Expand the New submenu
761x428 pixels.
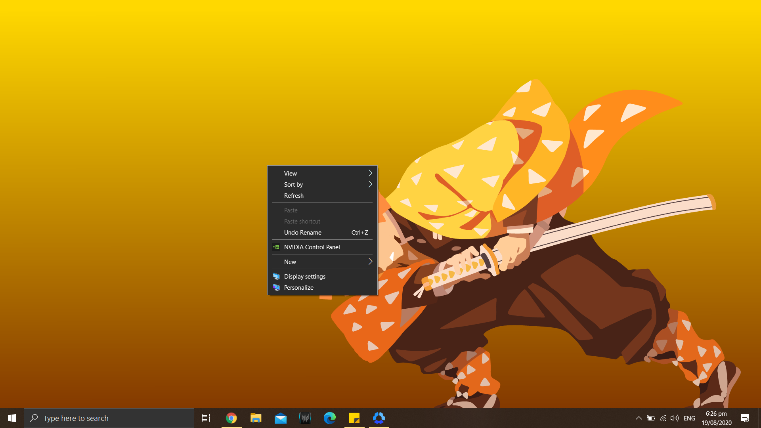[323, 261]
